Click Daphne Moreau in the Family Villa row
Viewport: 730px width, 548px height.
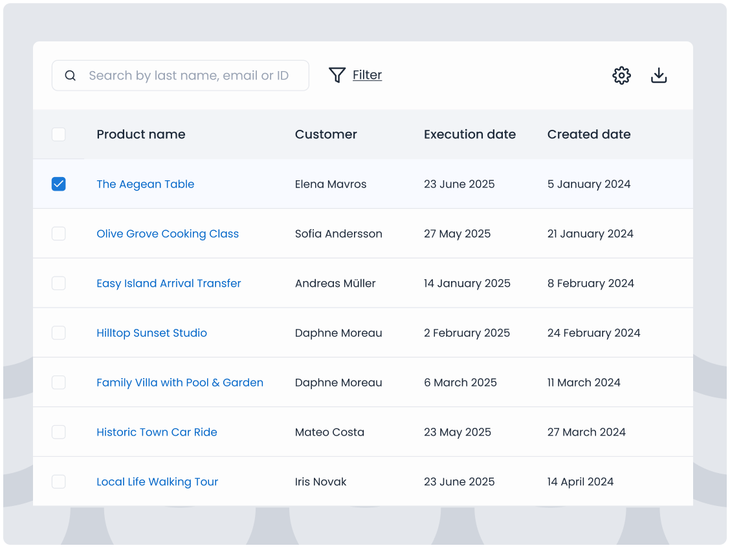point(338,383)
